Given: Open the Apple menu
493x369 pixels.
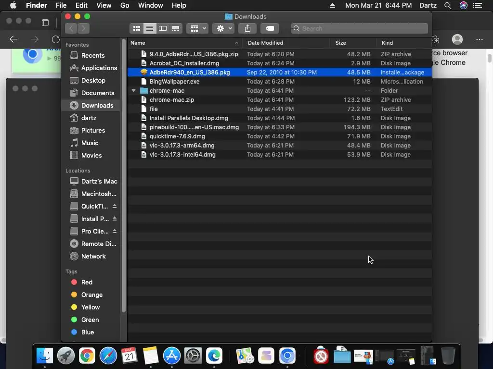Looking at the screenshot, I should (x=13, y=5).
